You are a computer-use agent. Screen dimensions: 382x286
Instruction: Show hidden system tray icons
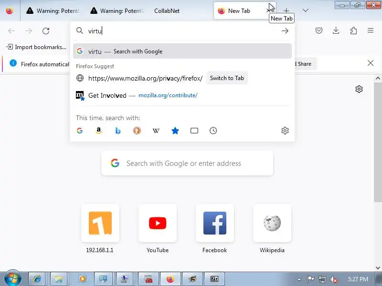pyautogui.click(x=299, y=279)
